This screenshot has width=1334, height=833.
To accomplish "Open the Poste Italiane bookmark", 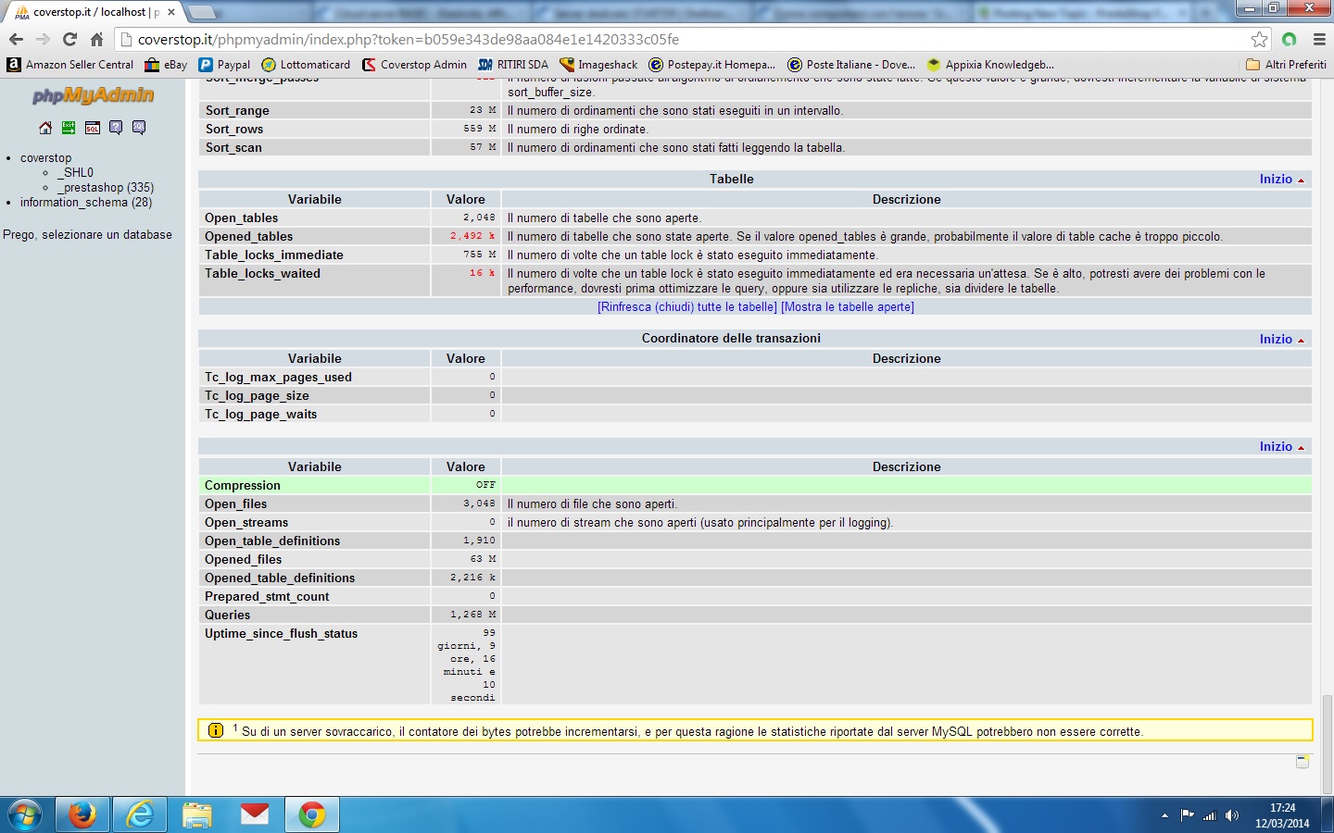I will [x=851, y=65].
